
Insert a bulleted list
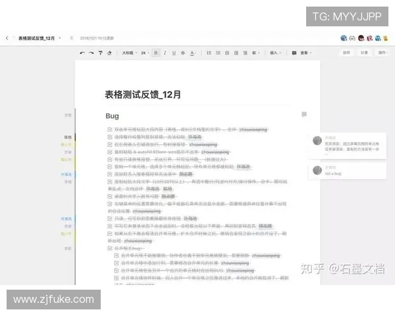coord(218,53)
